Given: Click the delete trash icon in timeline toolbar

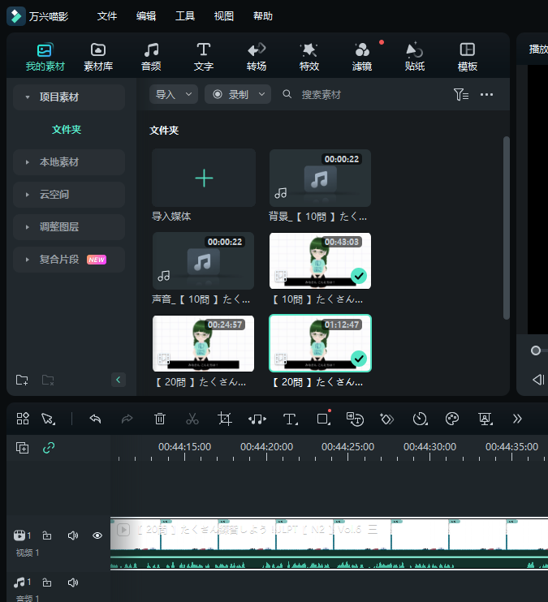Looking at the screenshot, I should pos(160,419).
